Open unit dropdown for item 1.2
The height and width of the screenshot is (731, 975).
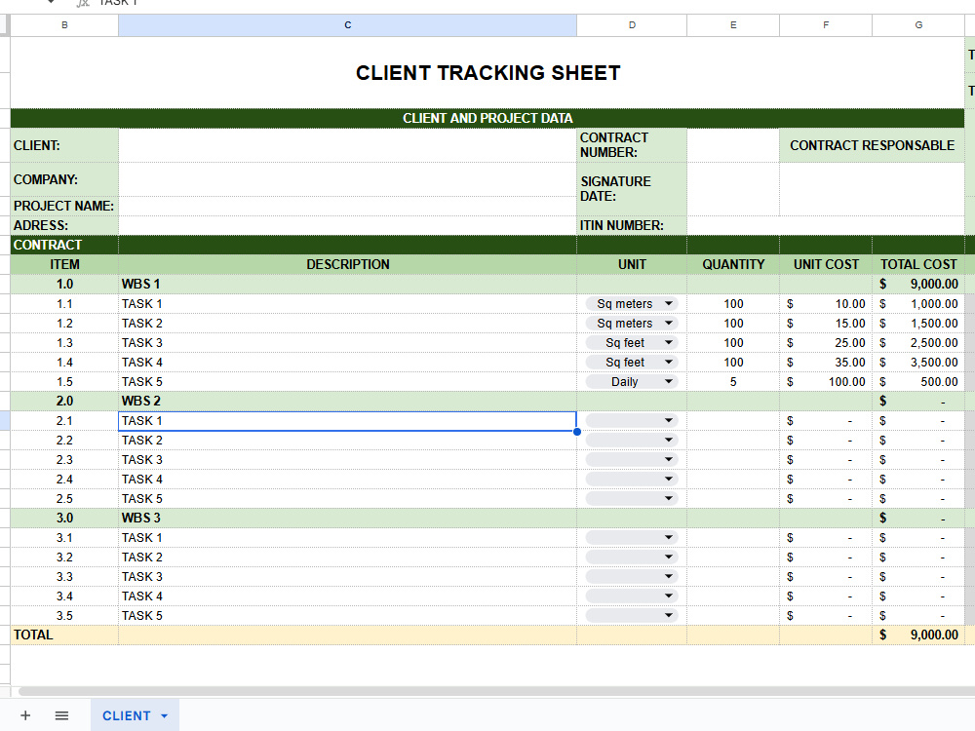click(669, 324)
